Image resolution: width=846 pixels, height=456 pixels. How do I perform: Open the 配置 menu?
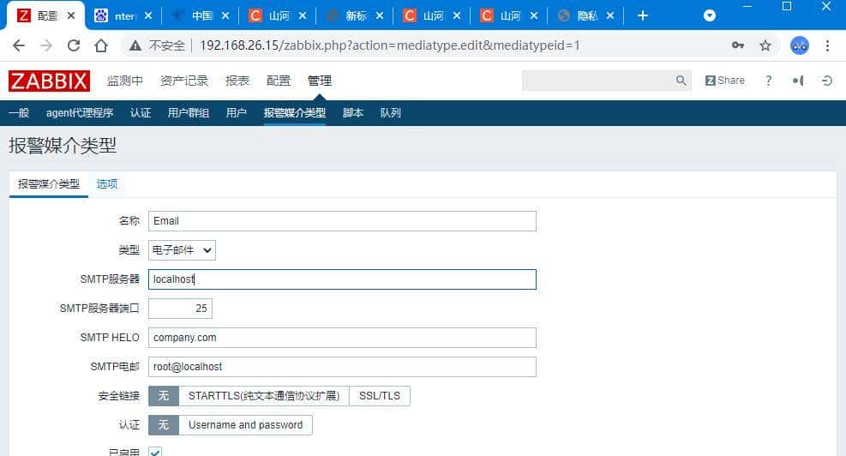tap(279, 81)
